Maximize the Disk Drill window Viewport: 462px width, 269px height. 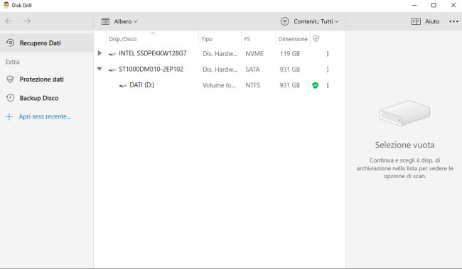434,5
